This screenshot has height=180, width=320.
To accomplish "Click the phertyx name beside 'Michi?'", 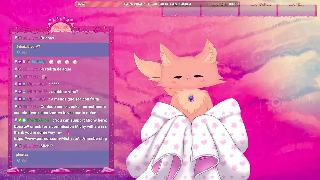I will click(x=30, y=146).
